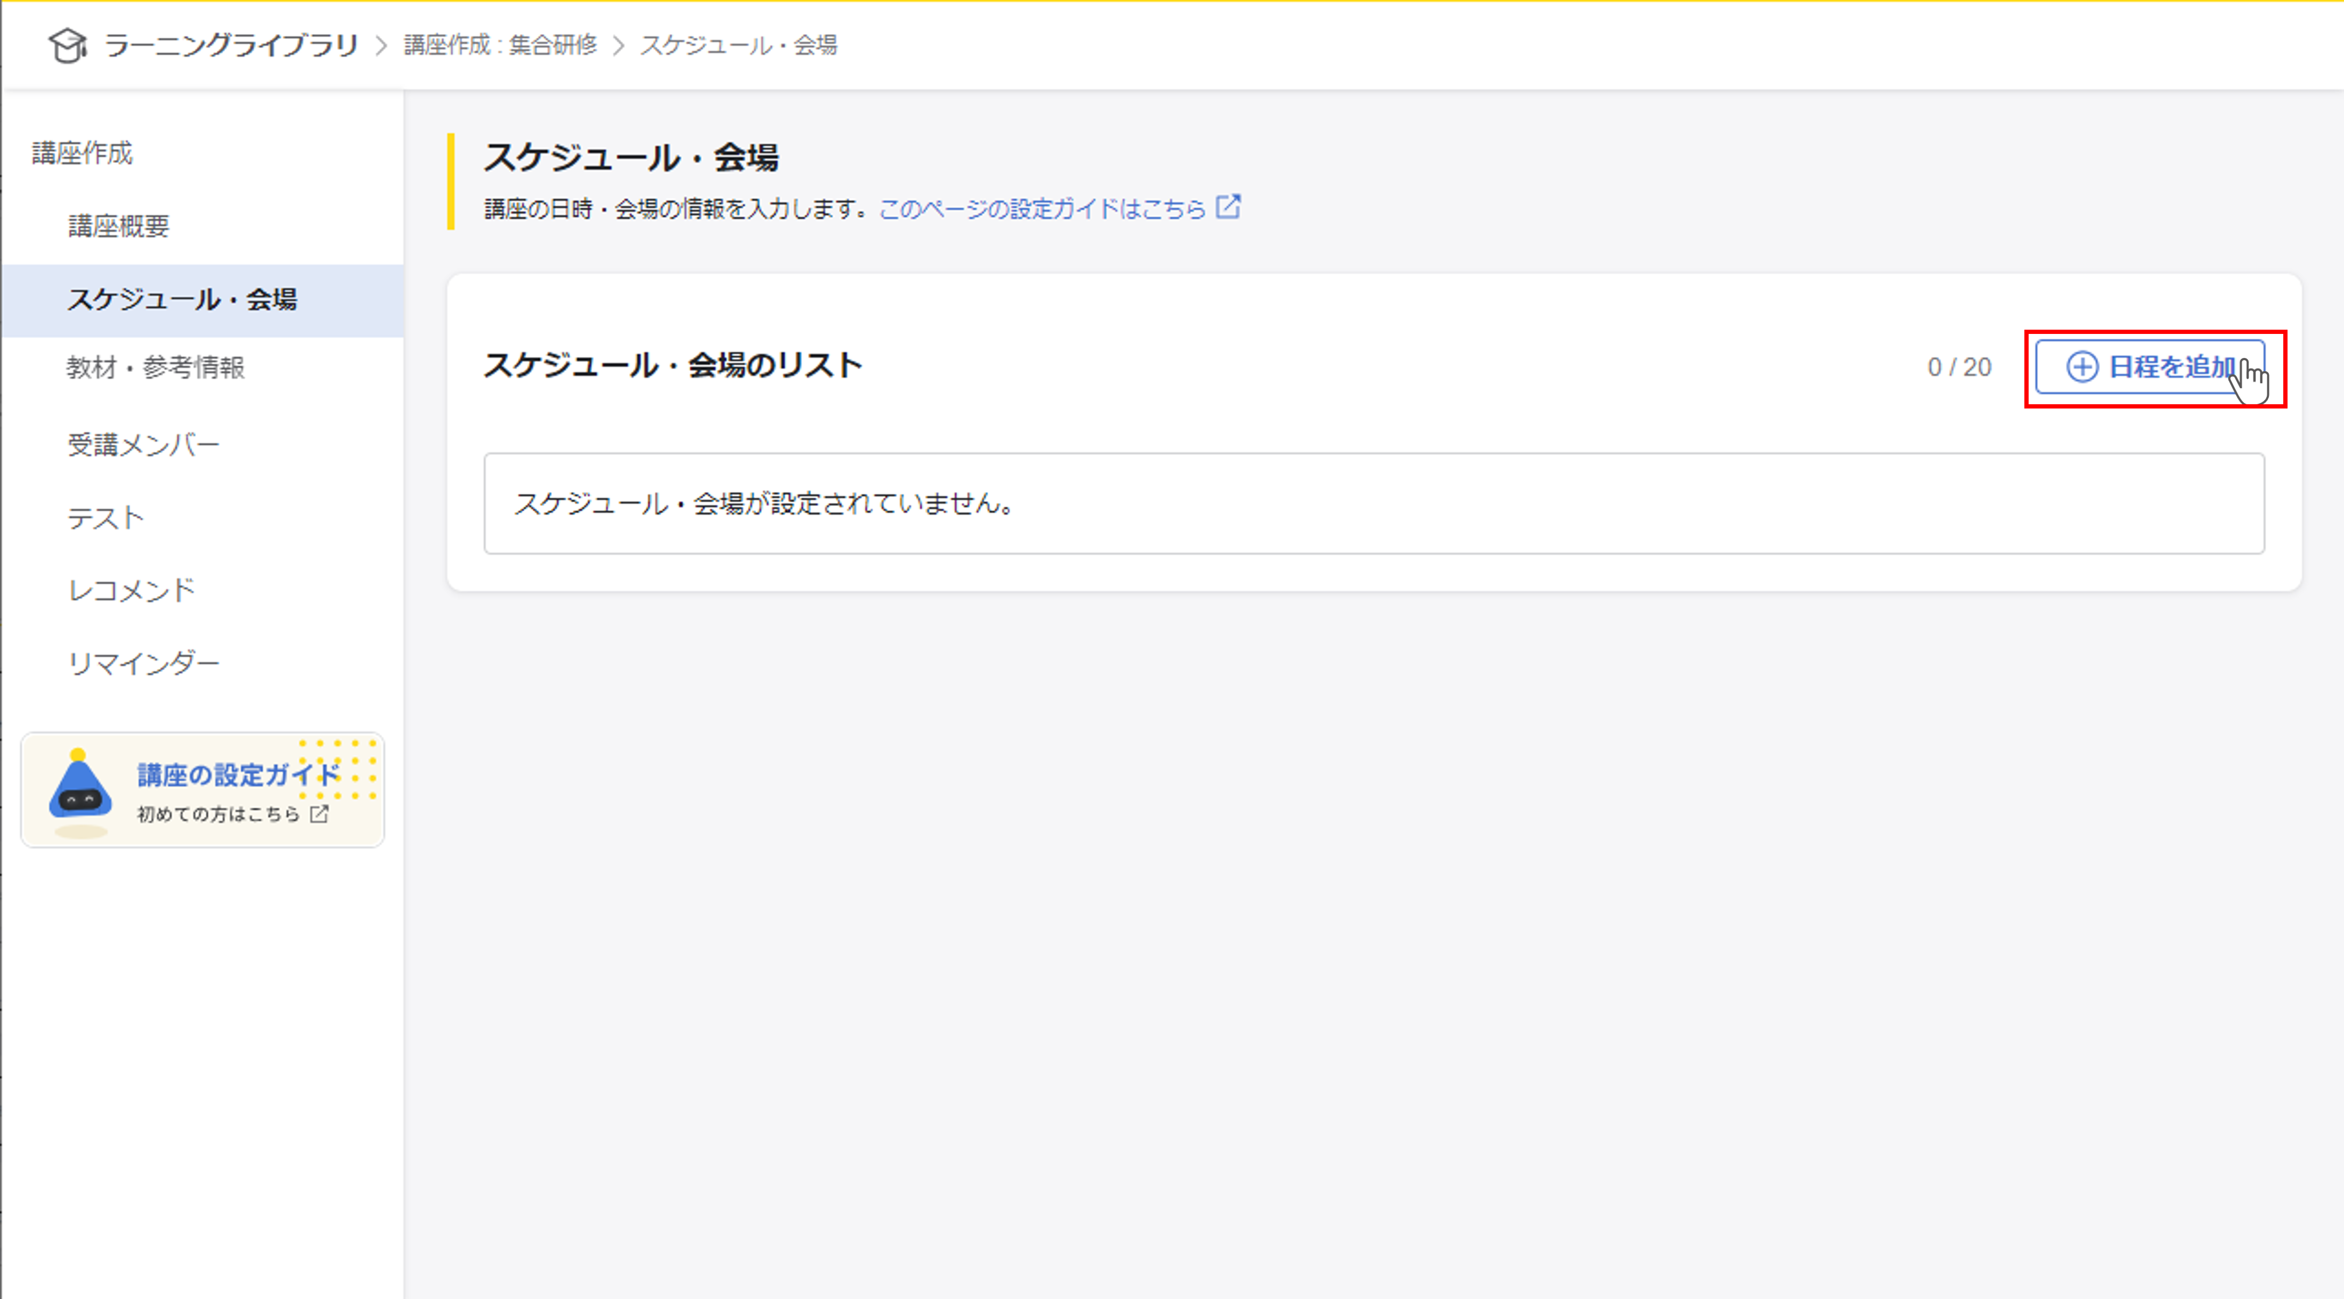Click external link icon beside 設定ガイドはこちら

tap(1228, 207)
